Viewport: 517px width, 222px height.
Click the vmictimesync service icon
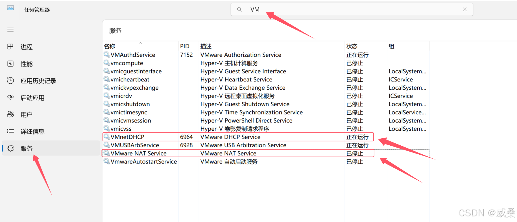pyautogui.click(x=107, y=112)
